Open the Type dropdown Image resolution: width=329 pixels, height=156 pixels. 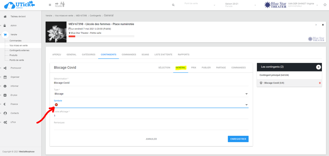click(x=151, y=94)
